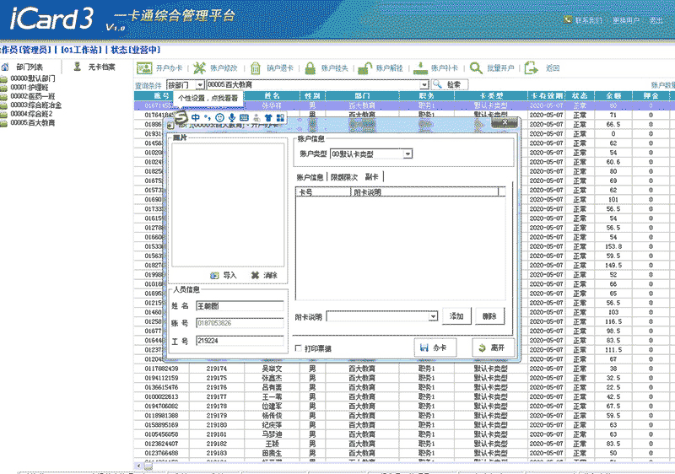
Task: Click the 更换用户 link in header
Action: point(626,19)
